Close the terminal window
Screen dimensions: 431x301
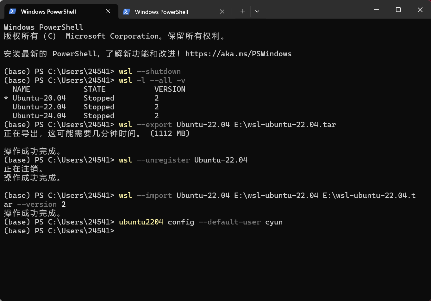click(x=420, y=10)
